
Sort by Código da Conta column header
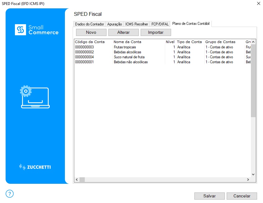coord(90,42)
